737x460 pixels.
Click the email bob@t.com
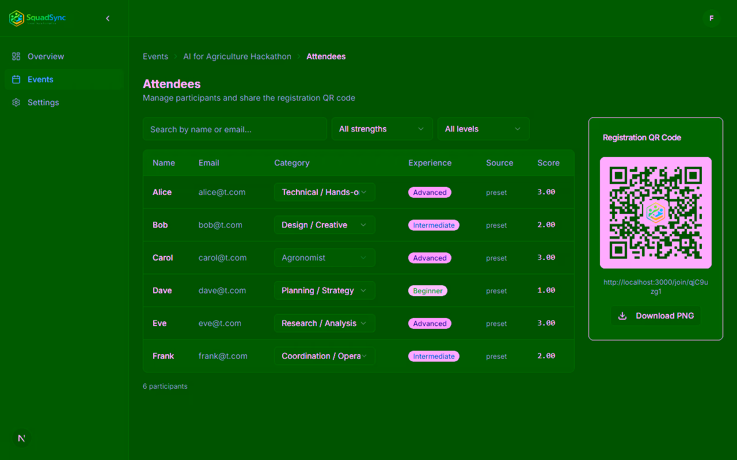[x=221, y=225]
